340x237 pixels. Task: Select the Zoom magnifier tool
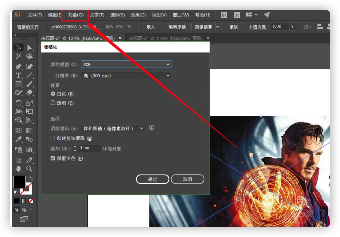tap(30, 168)
